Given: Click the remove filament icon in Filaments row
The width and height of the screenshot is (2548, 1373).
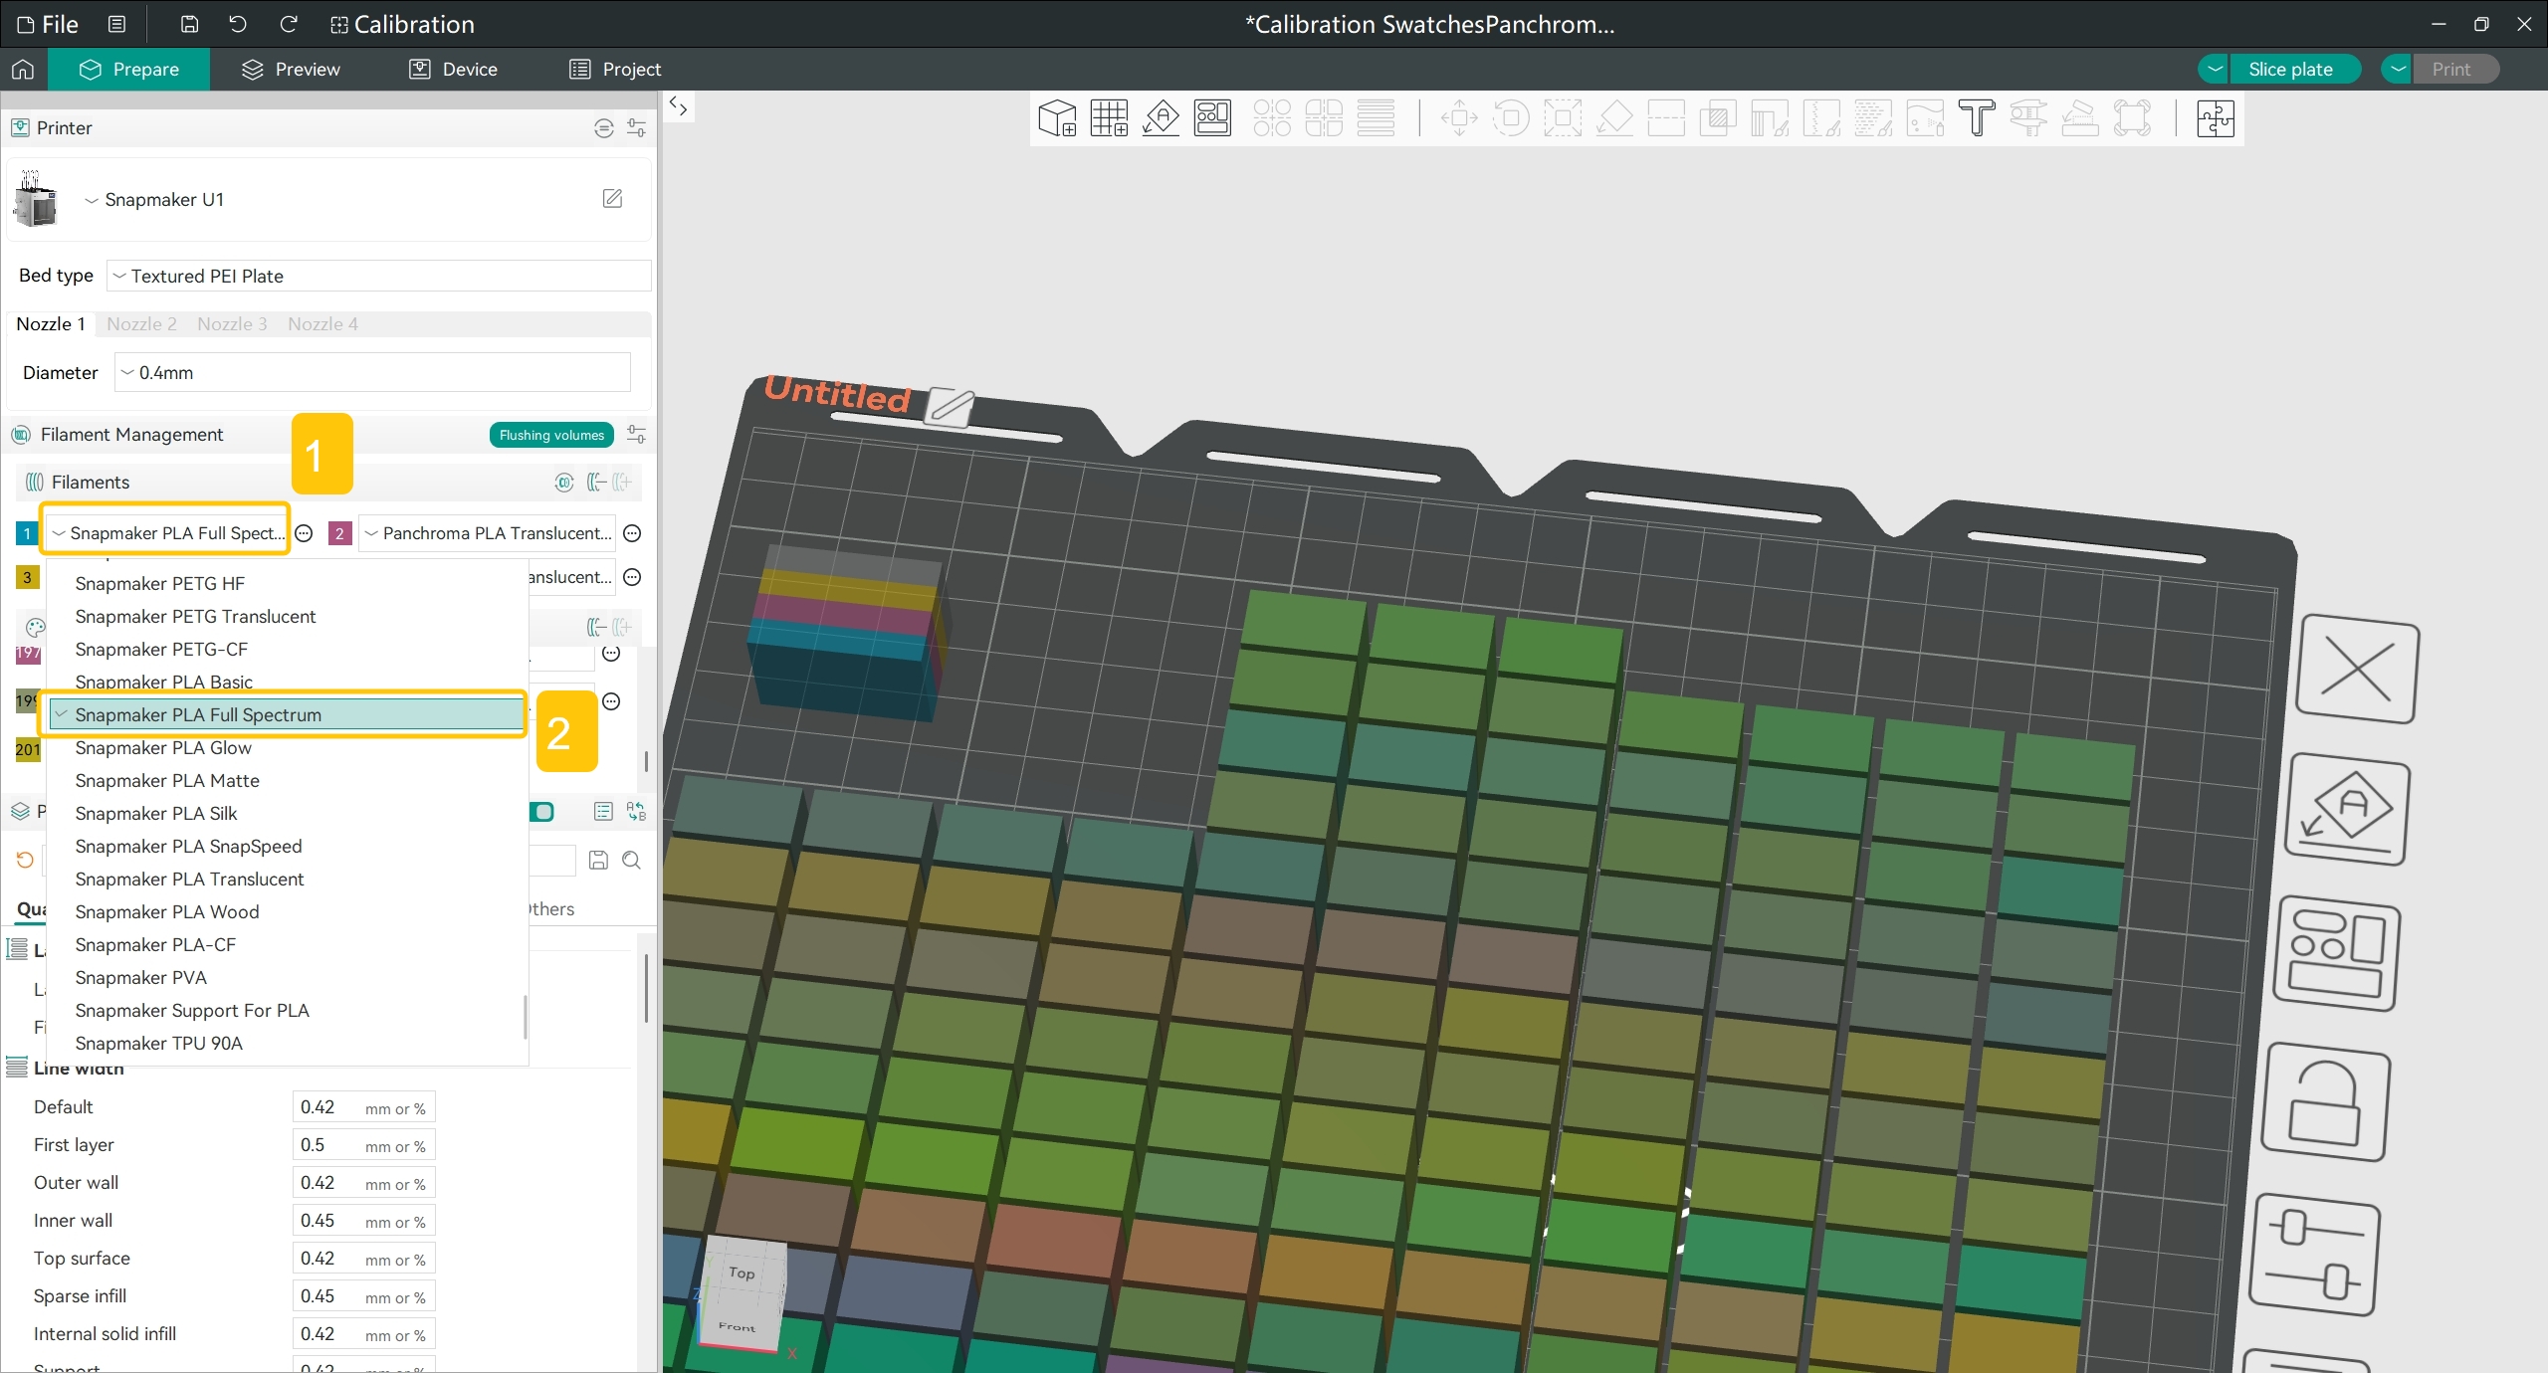Looking at the screenshot, I should coord(596,483).
